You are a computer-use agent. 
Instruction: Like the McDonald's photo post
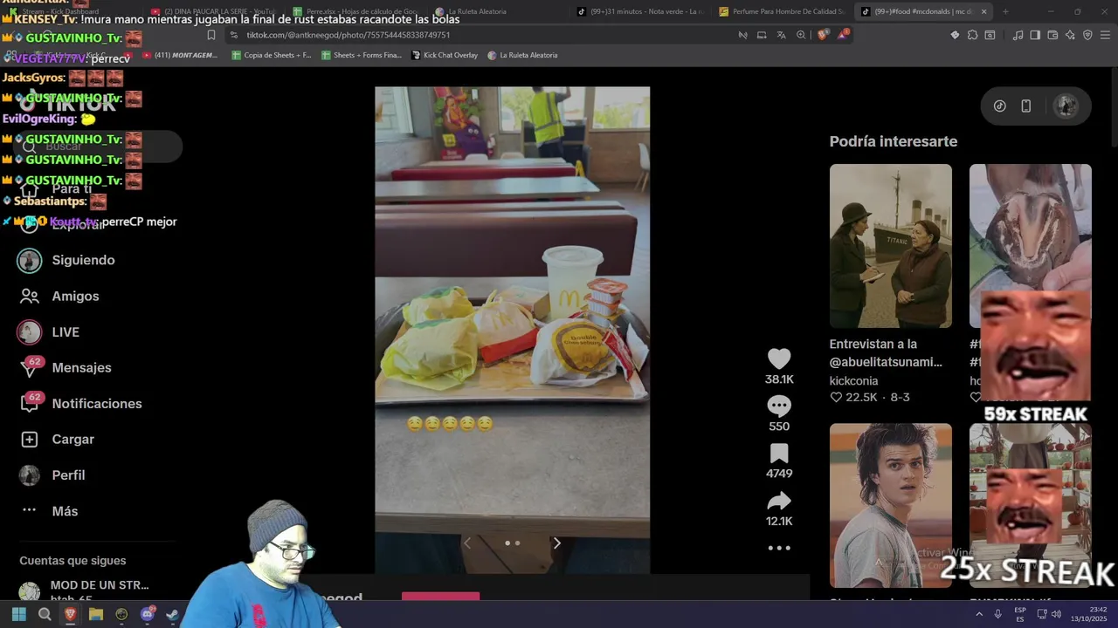(779, 358)
